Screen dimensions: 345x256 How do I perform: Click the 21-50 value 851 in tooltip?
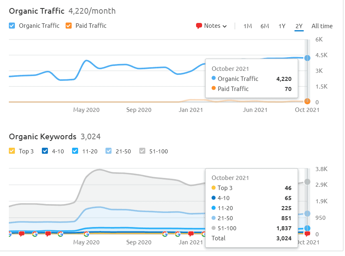point(286,218)
